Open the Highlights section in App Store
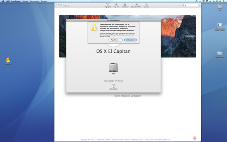 tap(108, 5)
